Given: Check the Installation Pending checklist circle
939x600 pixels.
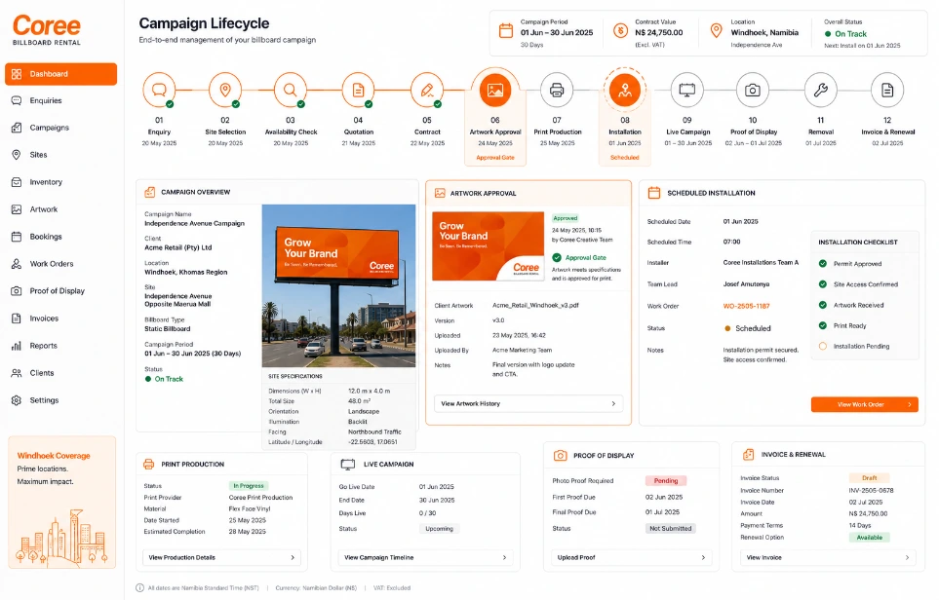Looking at the screenshot, I should pyautogui.click(x=823, y=347).
